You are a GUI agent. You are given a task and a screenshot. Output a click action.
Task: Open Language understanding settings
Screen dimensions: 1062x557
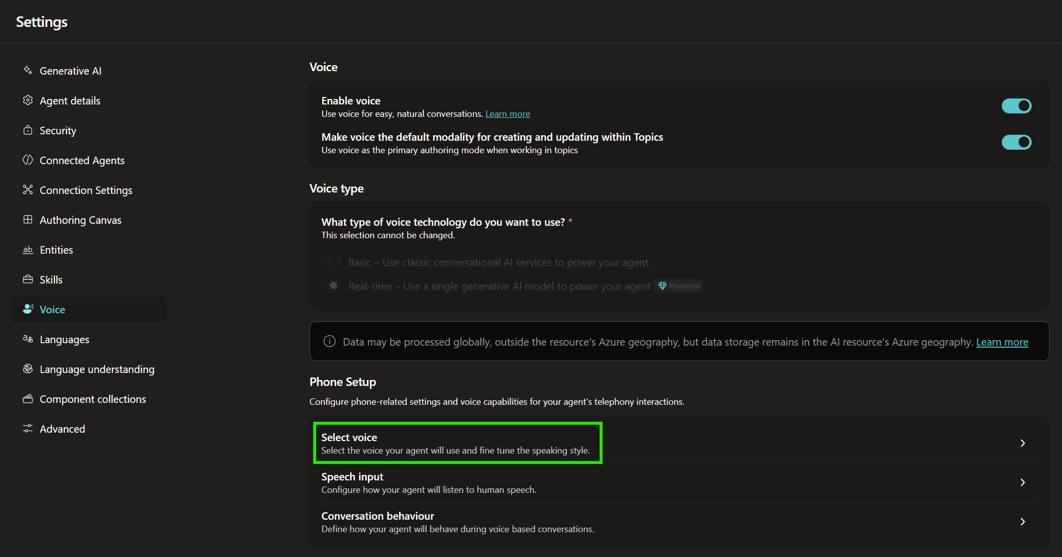(89, 369)
